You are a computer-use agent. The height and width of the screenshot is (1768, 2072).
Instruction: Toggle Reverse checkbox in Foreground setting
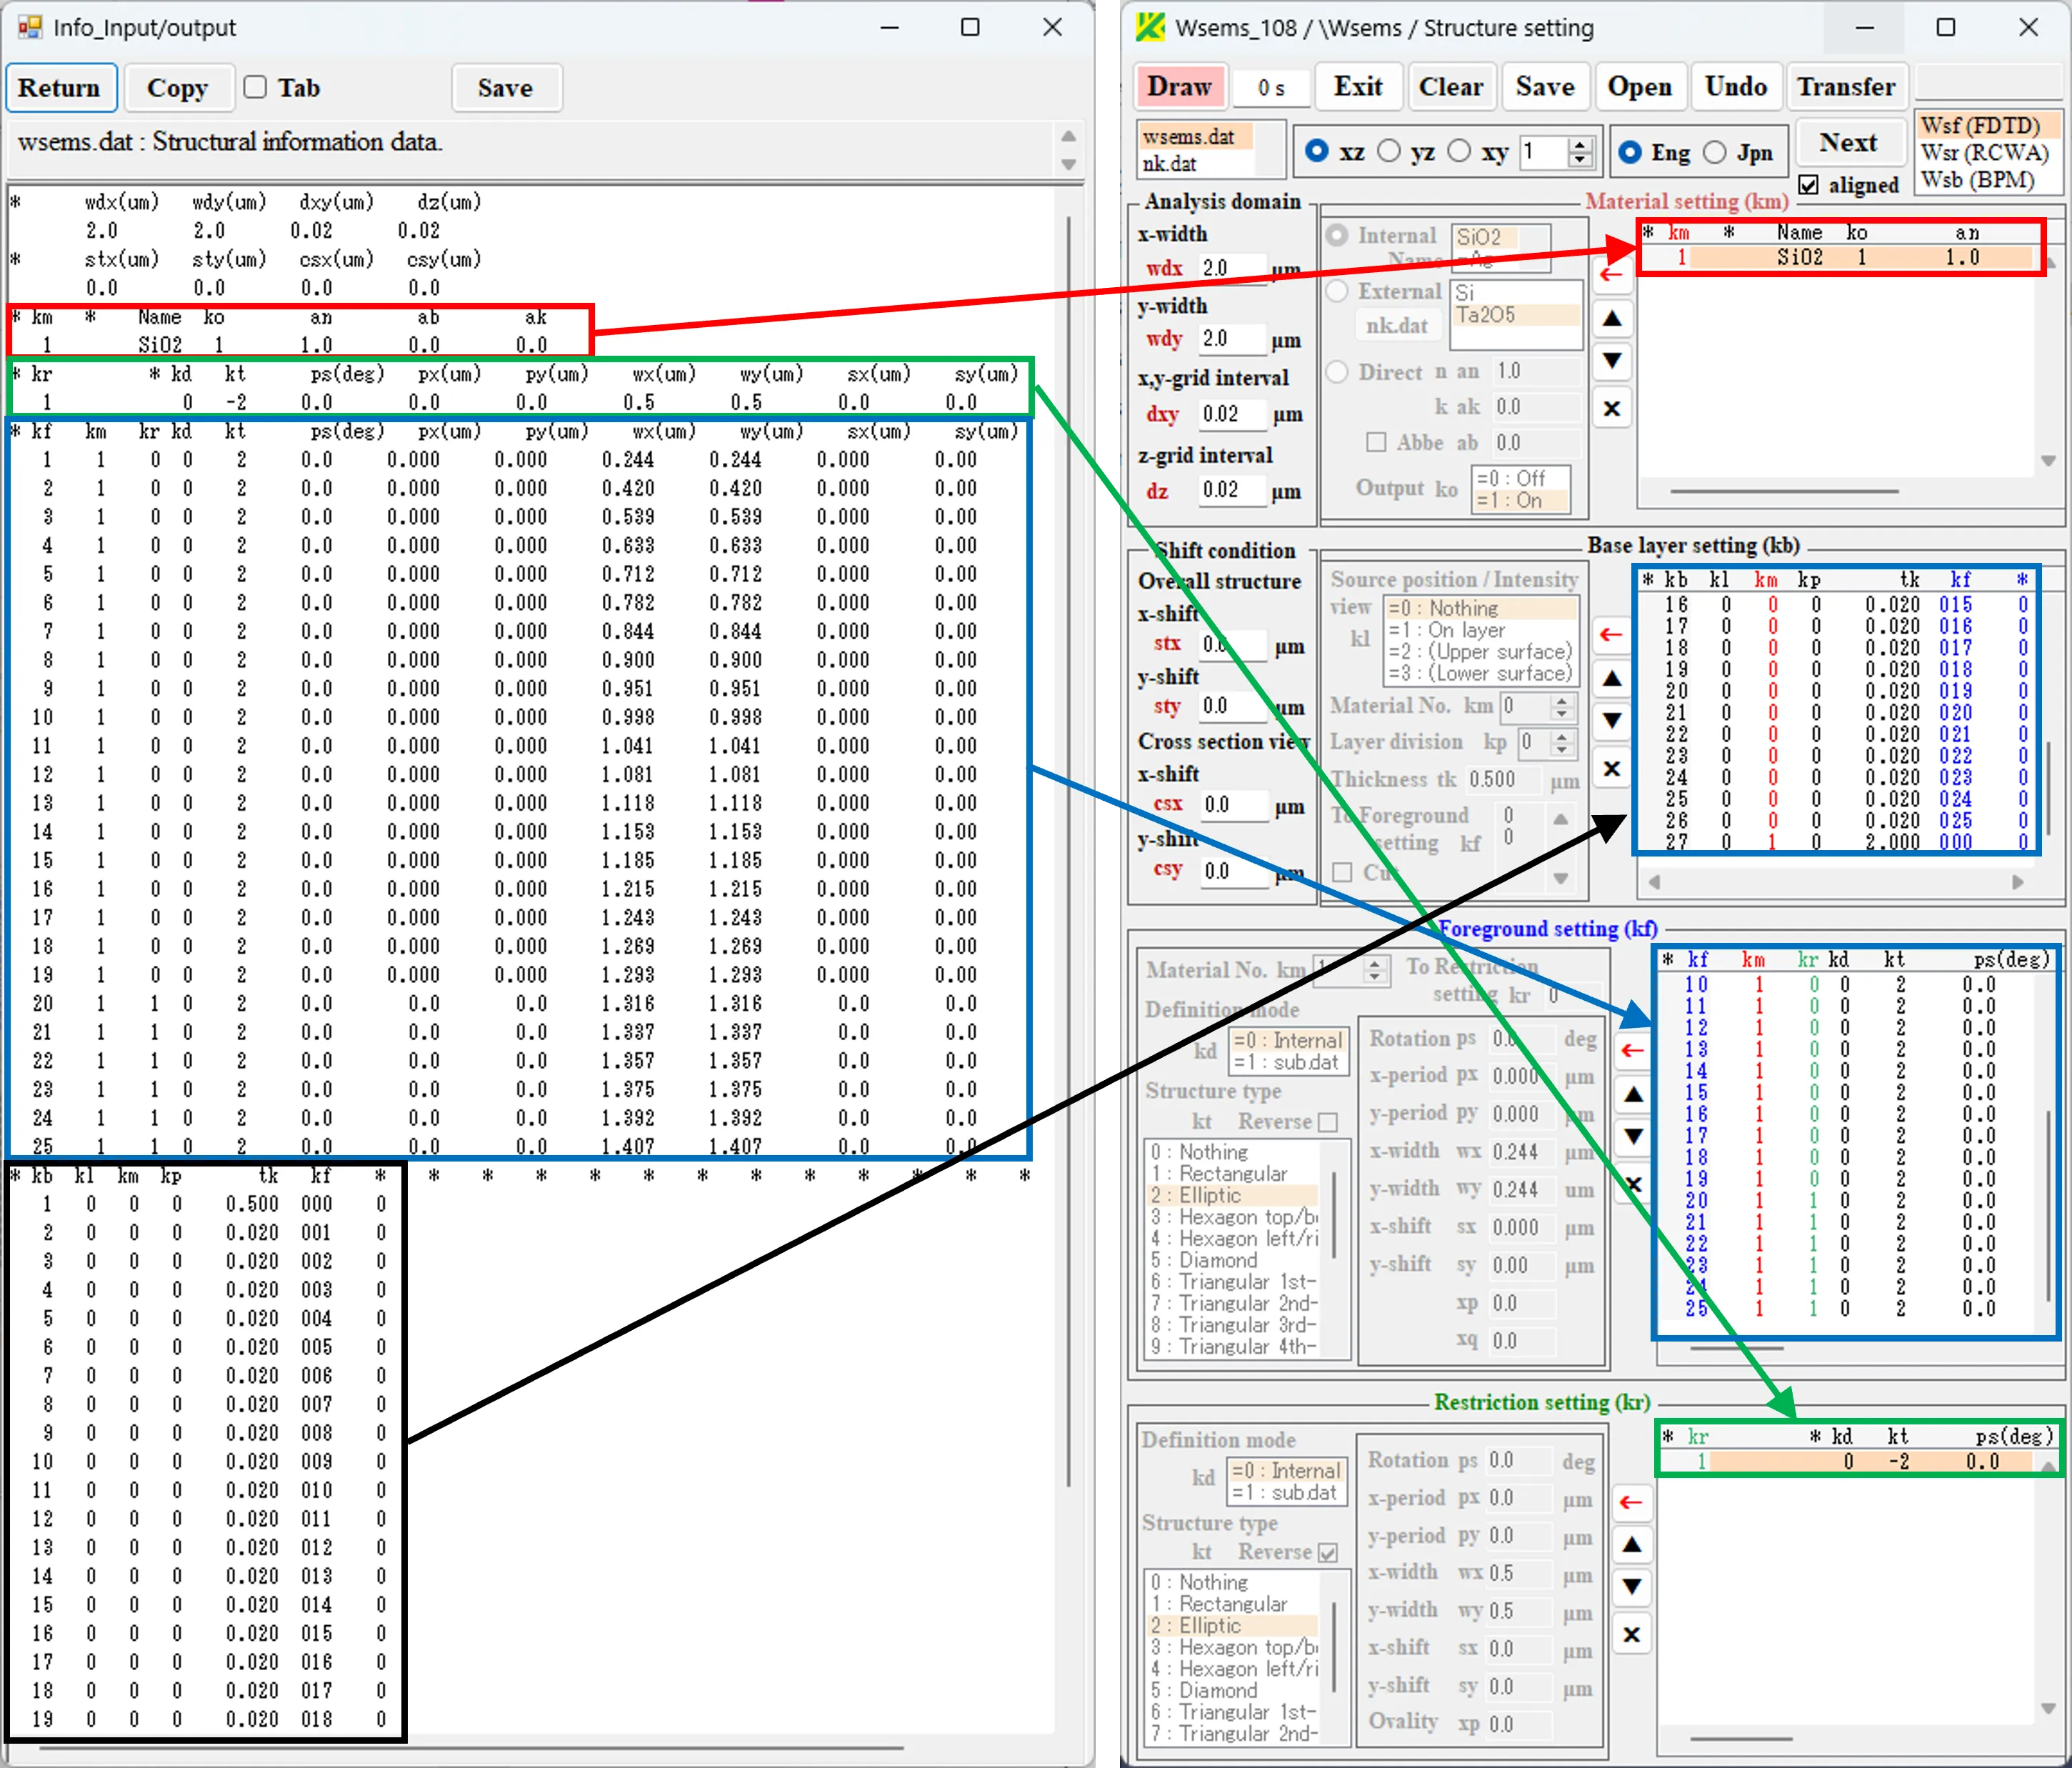[1328, 1122]
